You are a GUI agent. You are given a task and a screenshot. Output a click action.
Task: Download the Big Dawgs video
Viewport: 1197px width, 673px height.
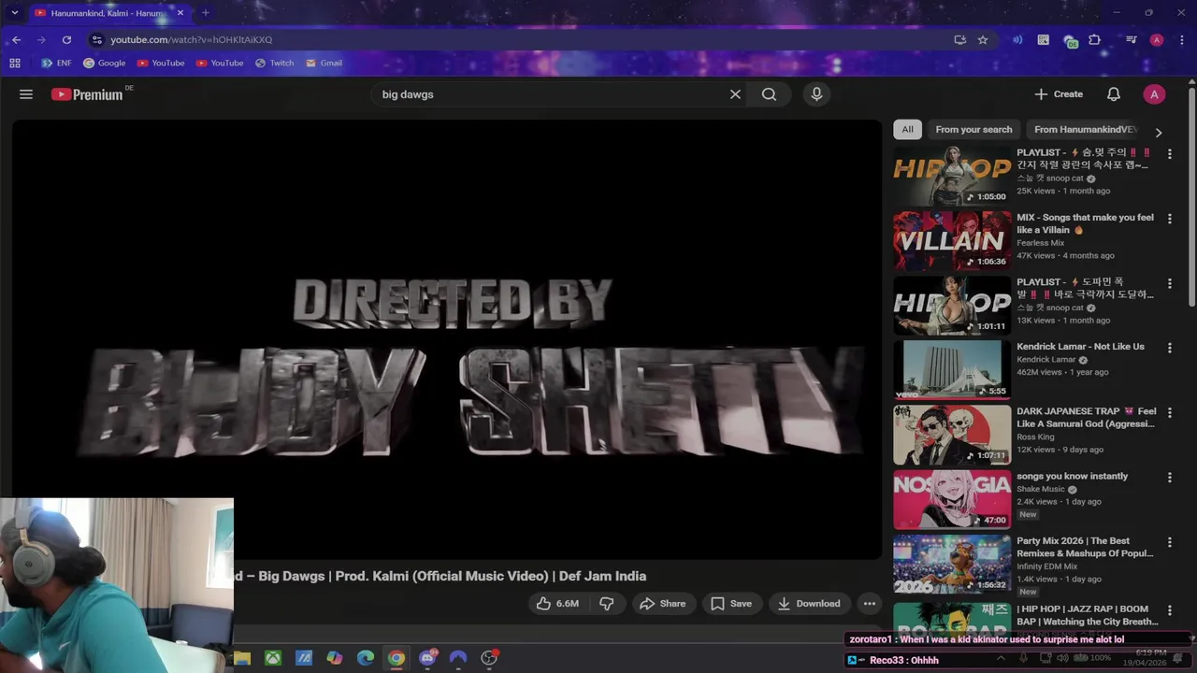point(809,604)
